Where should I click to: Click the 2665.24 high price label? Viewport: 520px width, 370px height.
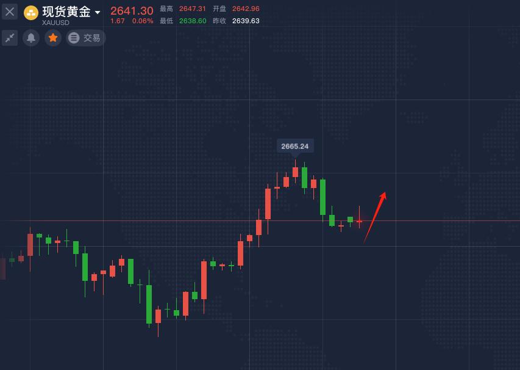[x=295, y=146]
